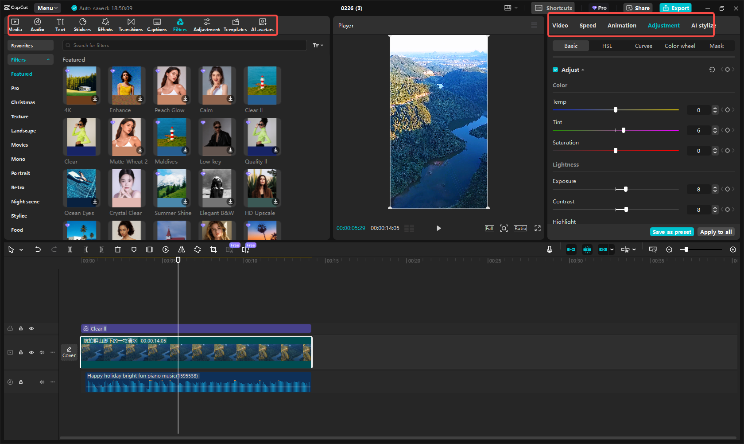Switch to the AI avatars panel
This screenshot has height=444, width=744.
262,24
